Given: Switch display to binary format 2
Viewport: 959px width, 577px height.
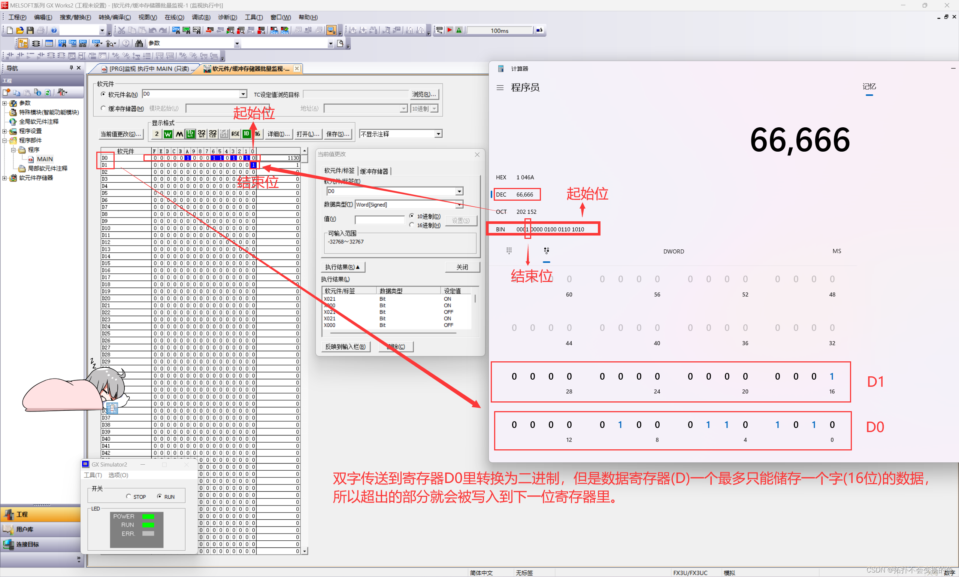Looking at the screenshot, I should pyautogui.click(x=156, y=134).
